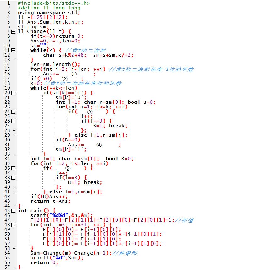270x270 pixels.
Task: Fold the for loop on line 48
Action: coord(13,225)
